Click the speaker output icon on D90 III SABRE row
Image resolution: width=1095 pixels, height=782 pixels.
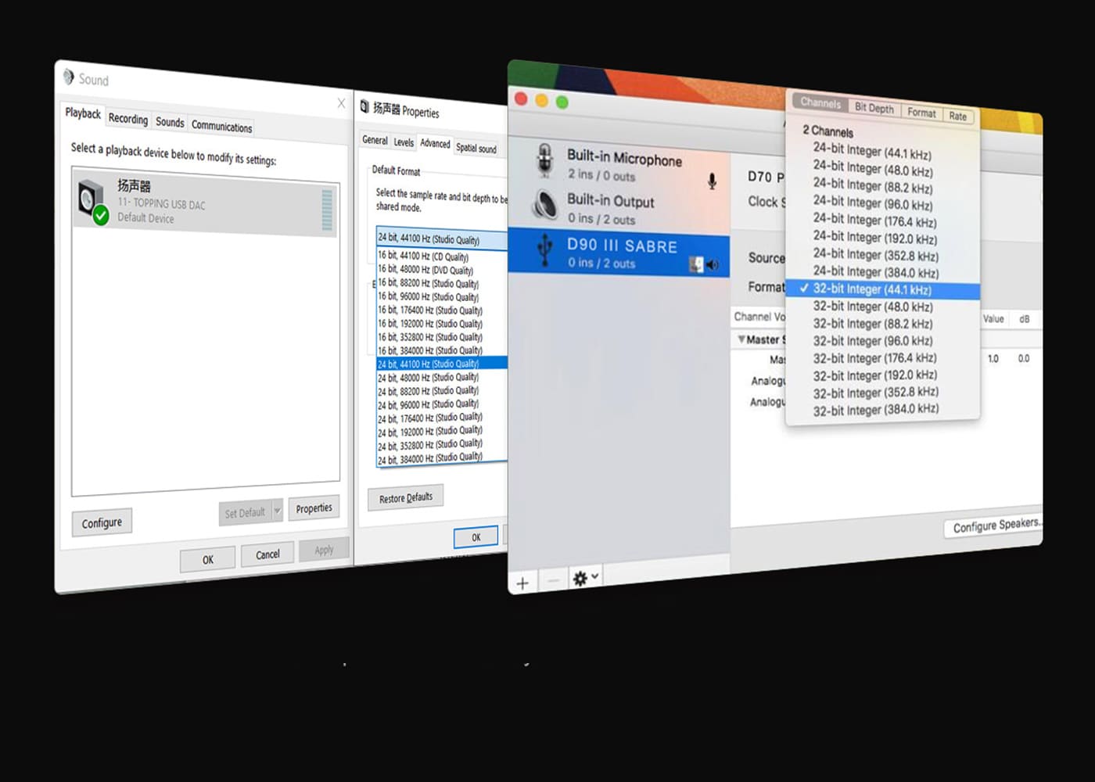tap(713, 265)
